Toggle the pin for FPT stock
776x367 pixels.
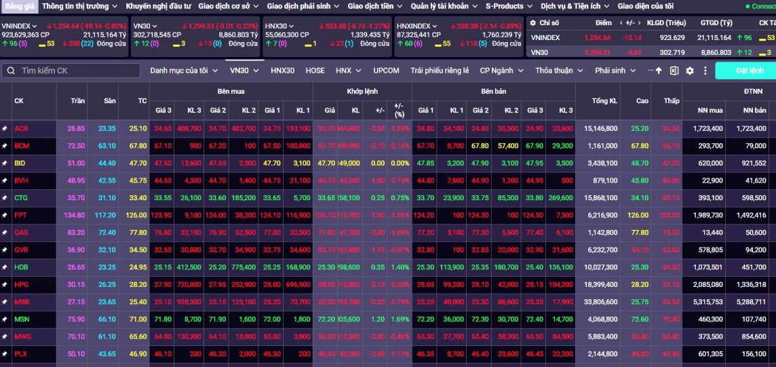5,215
